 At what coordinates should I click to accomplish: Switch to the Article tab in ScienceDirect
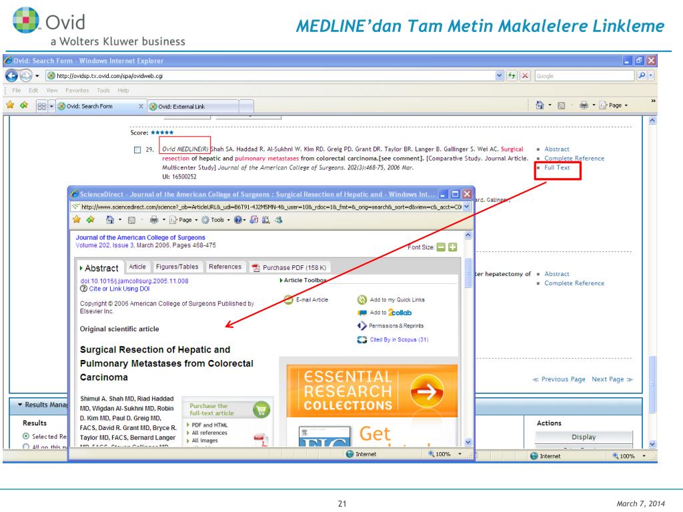[137, 267]
